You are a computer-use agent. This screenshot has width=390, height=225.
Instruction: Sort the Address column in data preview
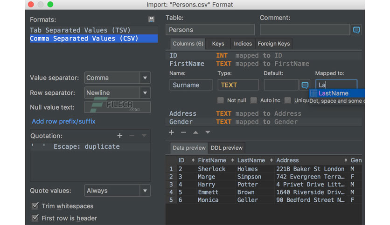point(346,160)
